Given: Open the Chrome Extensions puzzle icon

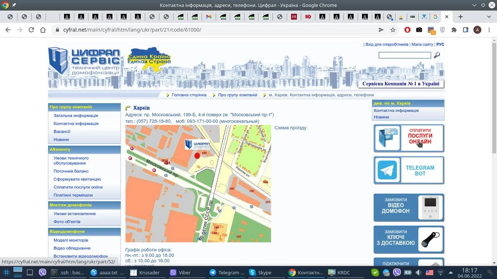Looking at the screenshot, I should point(454,30).
